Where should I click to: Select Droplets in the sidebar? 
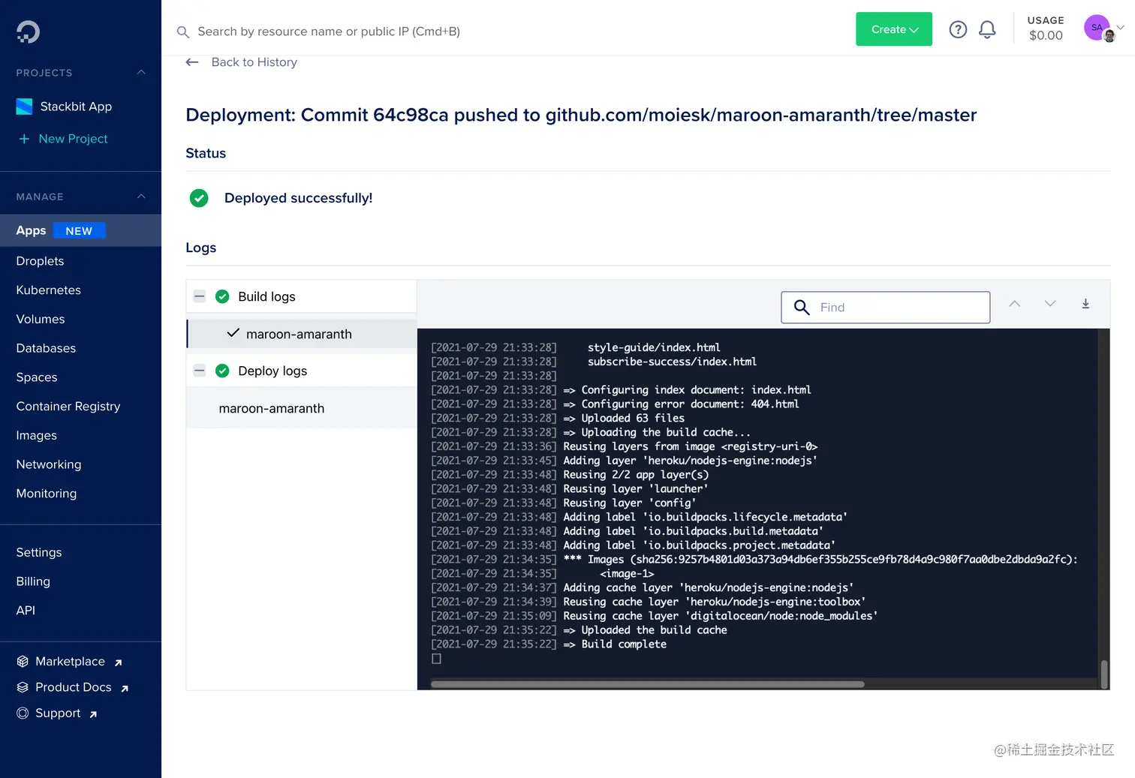coord(39,260)
